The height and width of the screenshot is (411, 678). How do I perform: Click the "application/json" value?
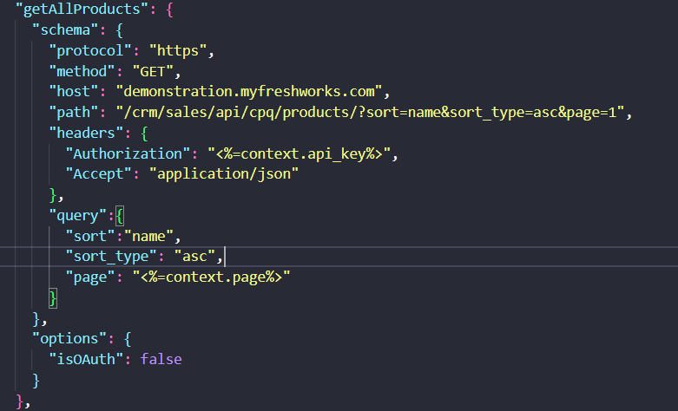pos(224,174)
